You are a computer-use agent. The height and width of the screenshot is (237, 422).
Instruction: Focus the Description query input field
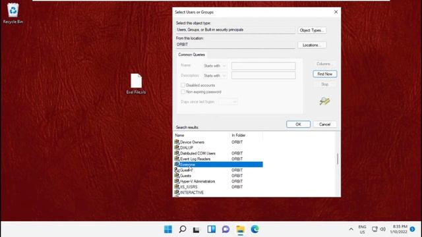(264, 76)
